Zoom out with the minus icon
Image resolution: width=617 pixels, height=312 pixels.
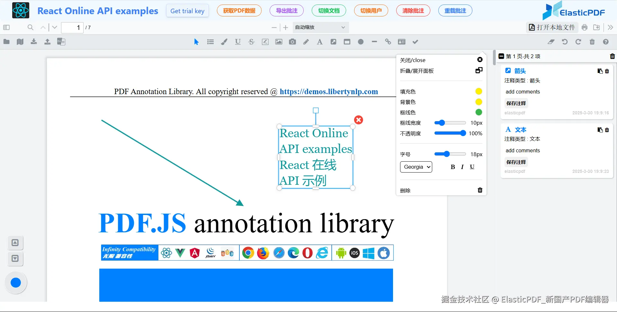pos(274,28)
